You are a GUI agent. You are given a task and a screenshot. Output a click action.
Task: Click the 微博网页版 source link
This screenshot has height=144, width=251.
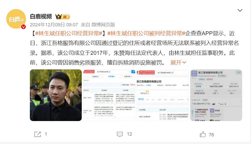click(103, 25)
